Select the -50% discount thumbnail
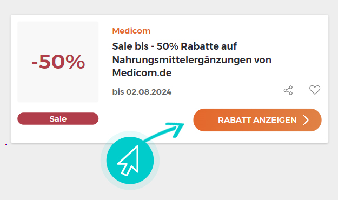Viewport: 338px width, 200px height. (58, 62)
